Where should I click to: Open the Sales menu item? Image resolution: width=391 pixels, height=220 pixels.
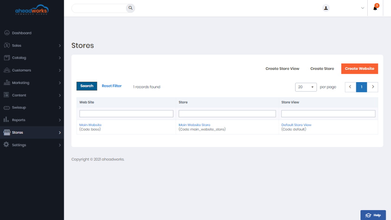pos(32,45)
